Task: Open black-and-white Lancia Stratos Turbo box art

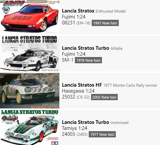Action: pos(30,54)
